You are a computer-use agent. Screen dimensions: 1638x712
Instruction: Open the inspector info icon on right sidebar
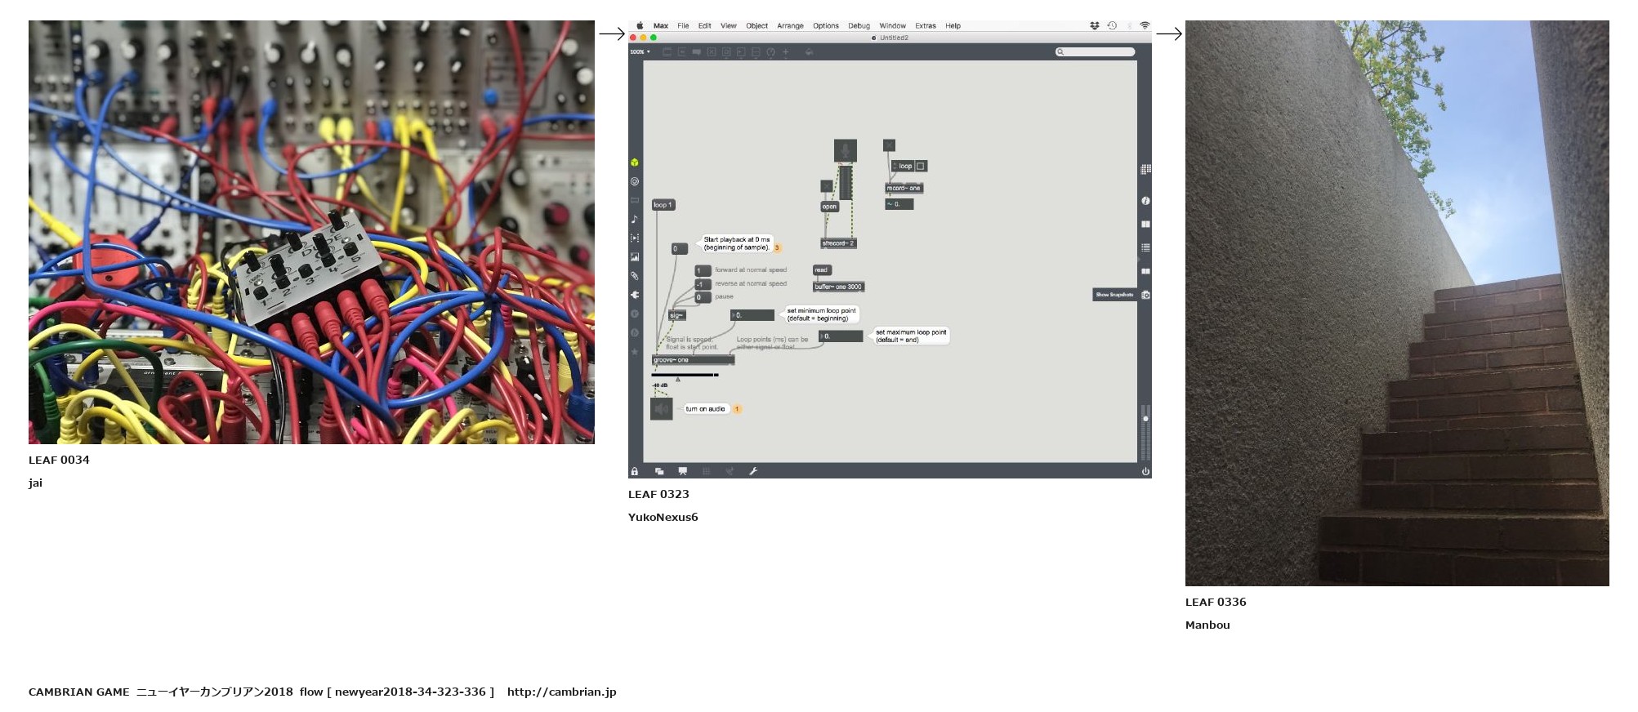[x=1145, y=201]
